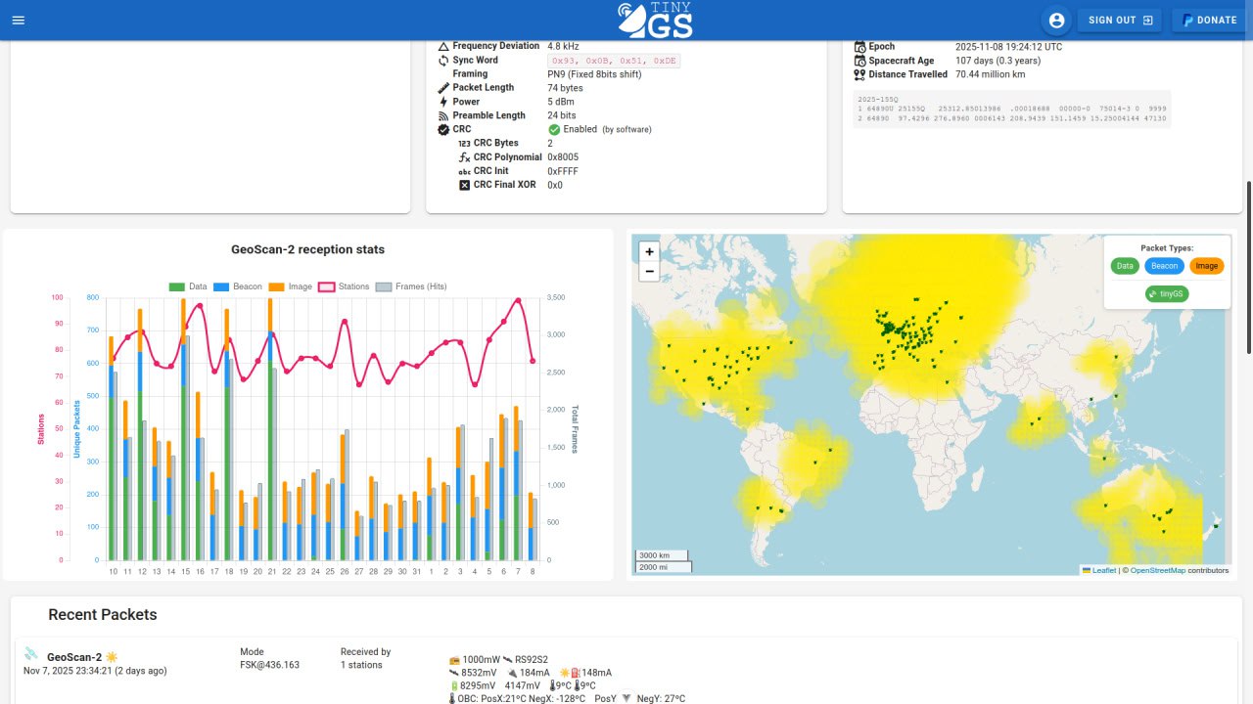Click the '0xFFFF' CRC init value
The height and width of the screenshot is (704, 1253).
pos(563,171)
